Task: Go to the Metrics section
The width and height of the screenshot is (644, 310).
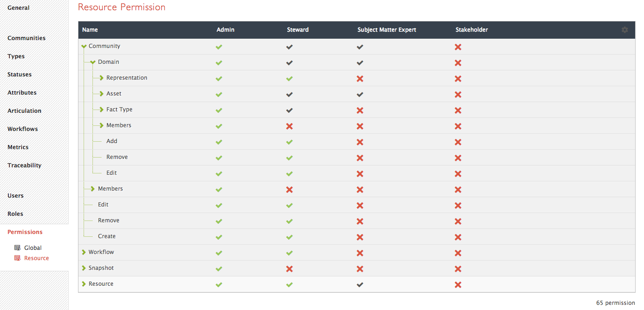Action: (x=18, y=147)
